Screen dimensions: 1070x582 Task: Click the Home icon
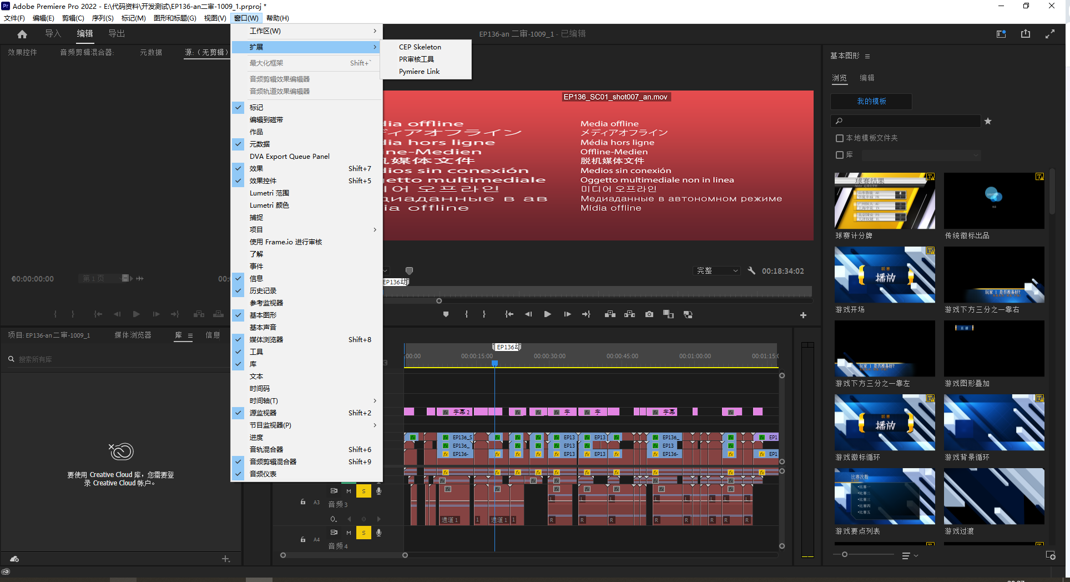pyautogui.click(x=22, y=34)
